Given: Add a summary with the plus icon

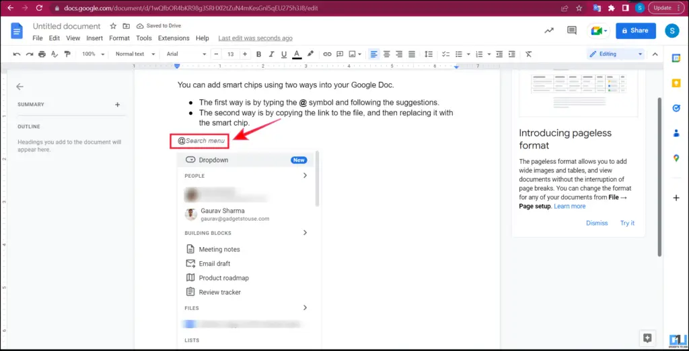Looking at the screenshot, I should pyautogui.click(x=117, y=105).
